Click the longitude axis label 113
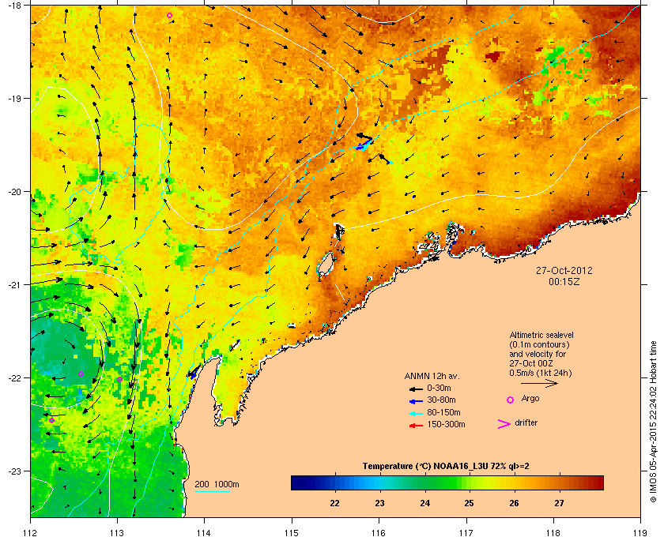Screen dimensions: 664x537 pos(117,532)
